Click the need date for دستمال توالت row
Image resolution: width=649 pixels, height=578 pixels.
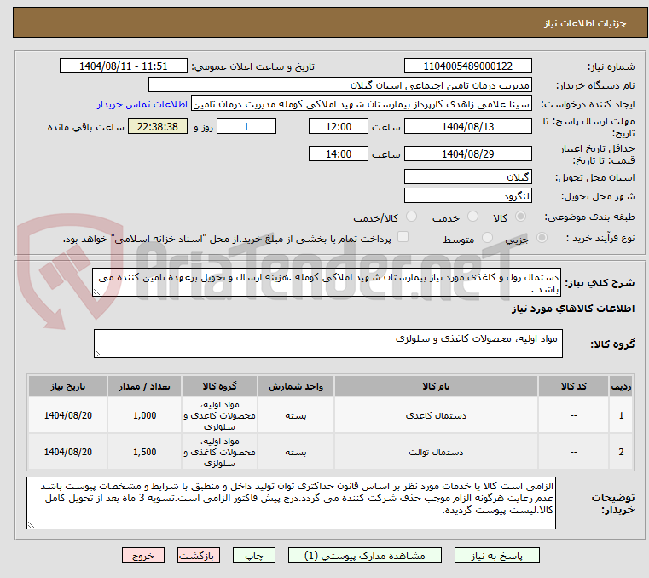pos(68,452)
